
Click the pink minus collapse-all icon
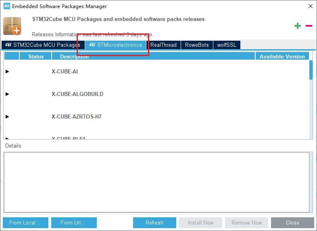(309, 26)
